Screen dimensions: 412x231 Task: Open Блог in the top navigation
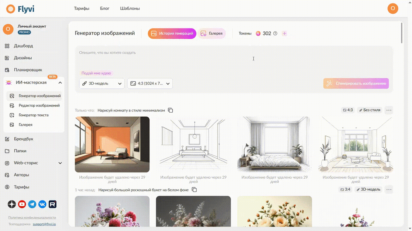(x=105, y=9)
